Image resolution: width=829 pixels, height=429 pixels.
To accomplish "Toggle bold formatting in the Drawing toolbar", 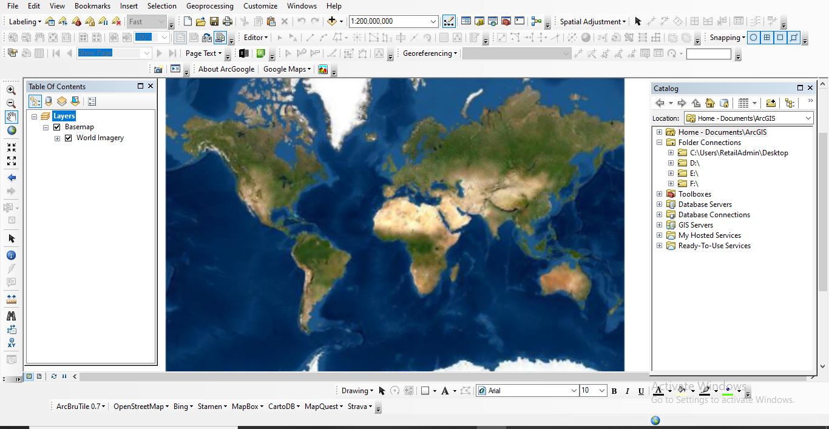I will click(x=614, y=391).
